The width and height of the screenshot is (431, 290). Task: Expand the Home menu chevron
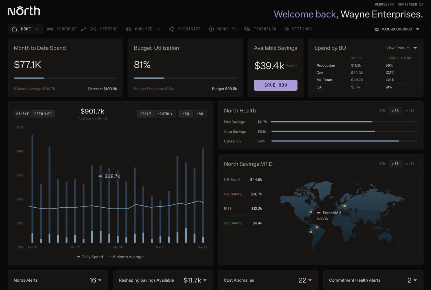37,29
